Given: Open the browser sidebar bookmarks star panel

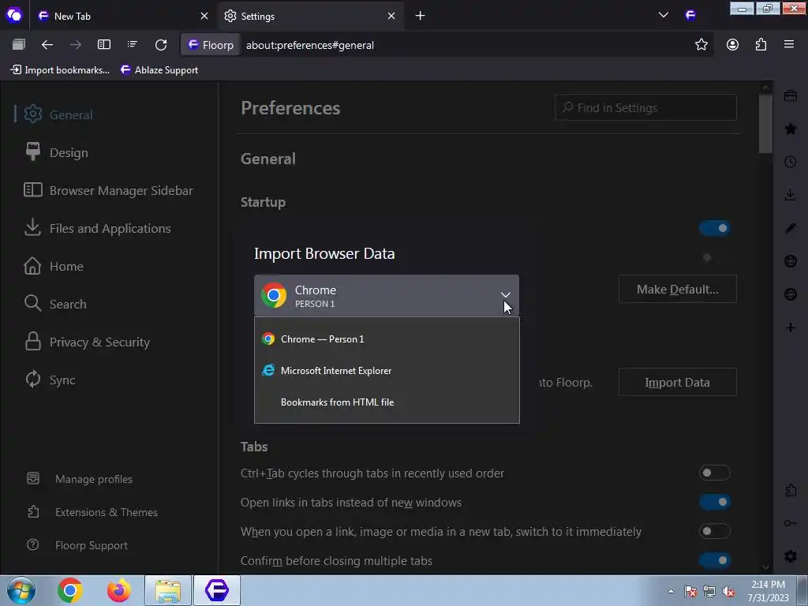Looking at the screenshot, I should 791,129.
